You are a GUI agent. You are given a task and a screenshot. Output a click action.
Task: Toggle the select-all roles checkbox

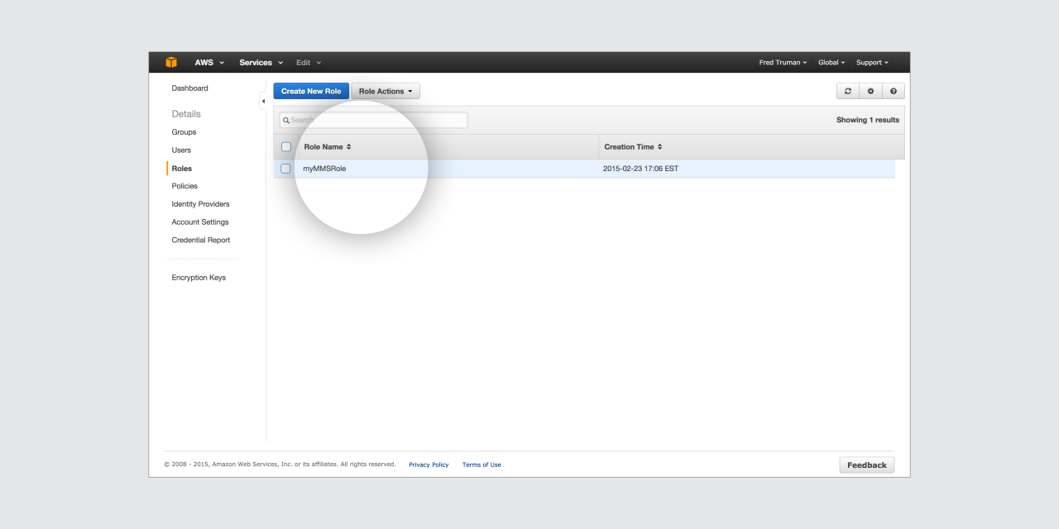click(286, 147)
